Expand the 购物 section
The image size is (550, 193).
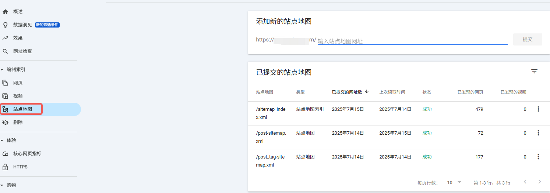(2, 185)
